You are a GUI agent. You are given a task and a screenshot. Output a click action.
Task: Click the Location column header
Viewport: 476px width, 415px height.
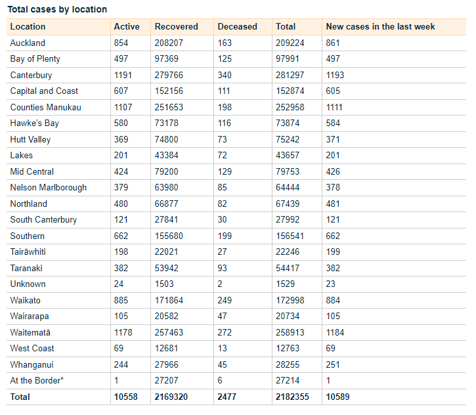(x=28, y=27)
